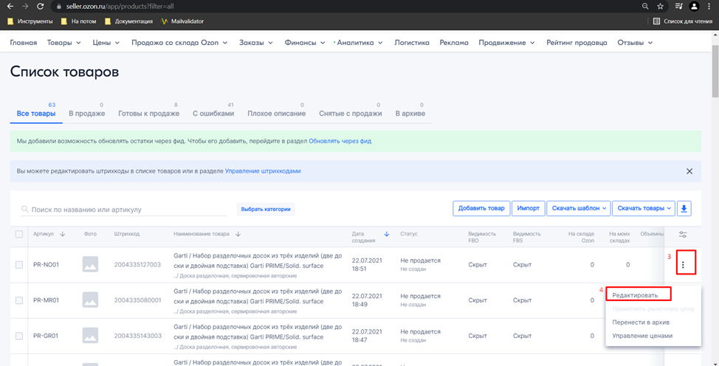Go back in browser history

click(x=10, y=7)
